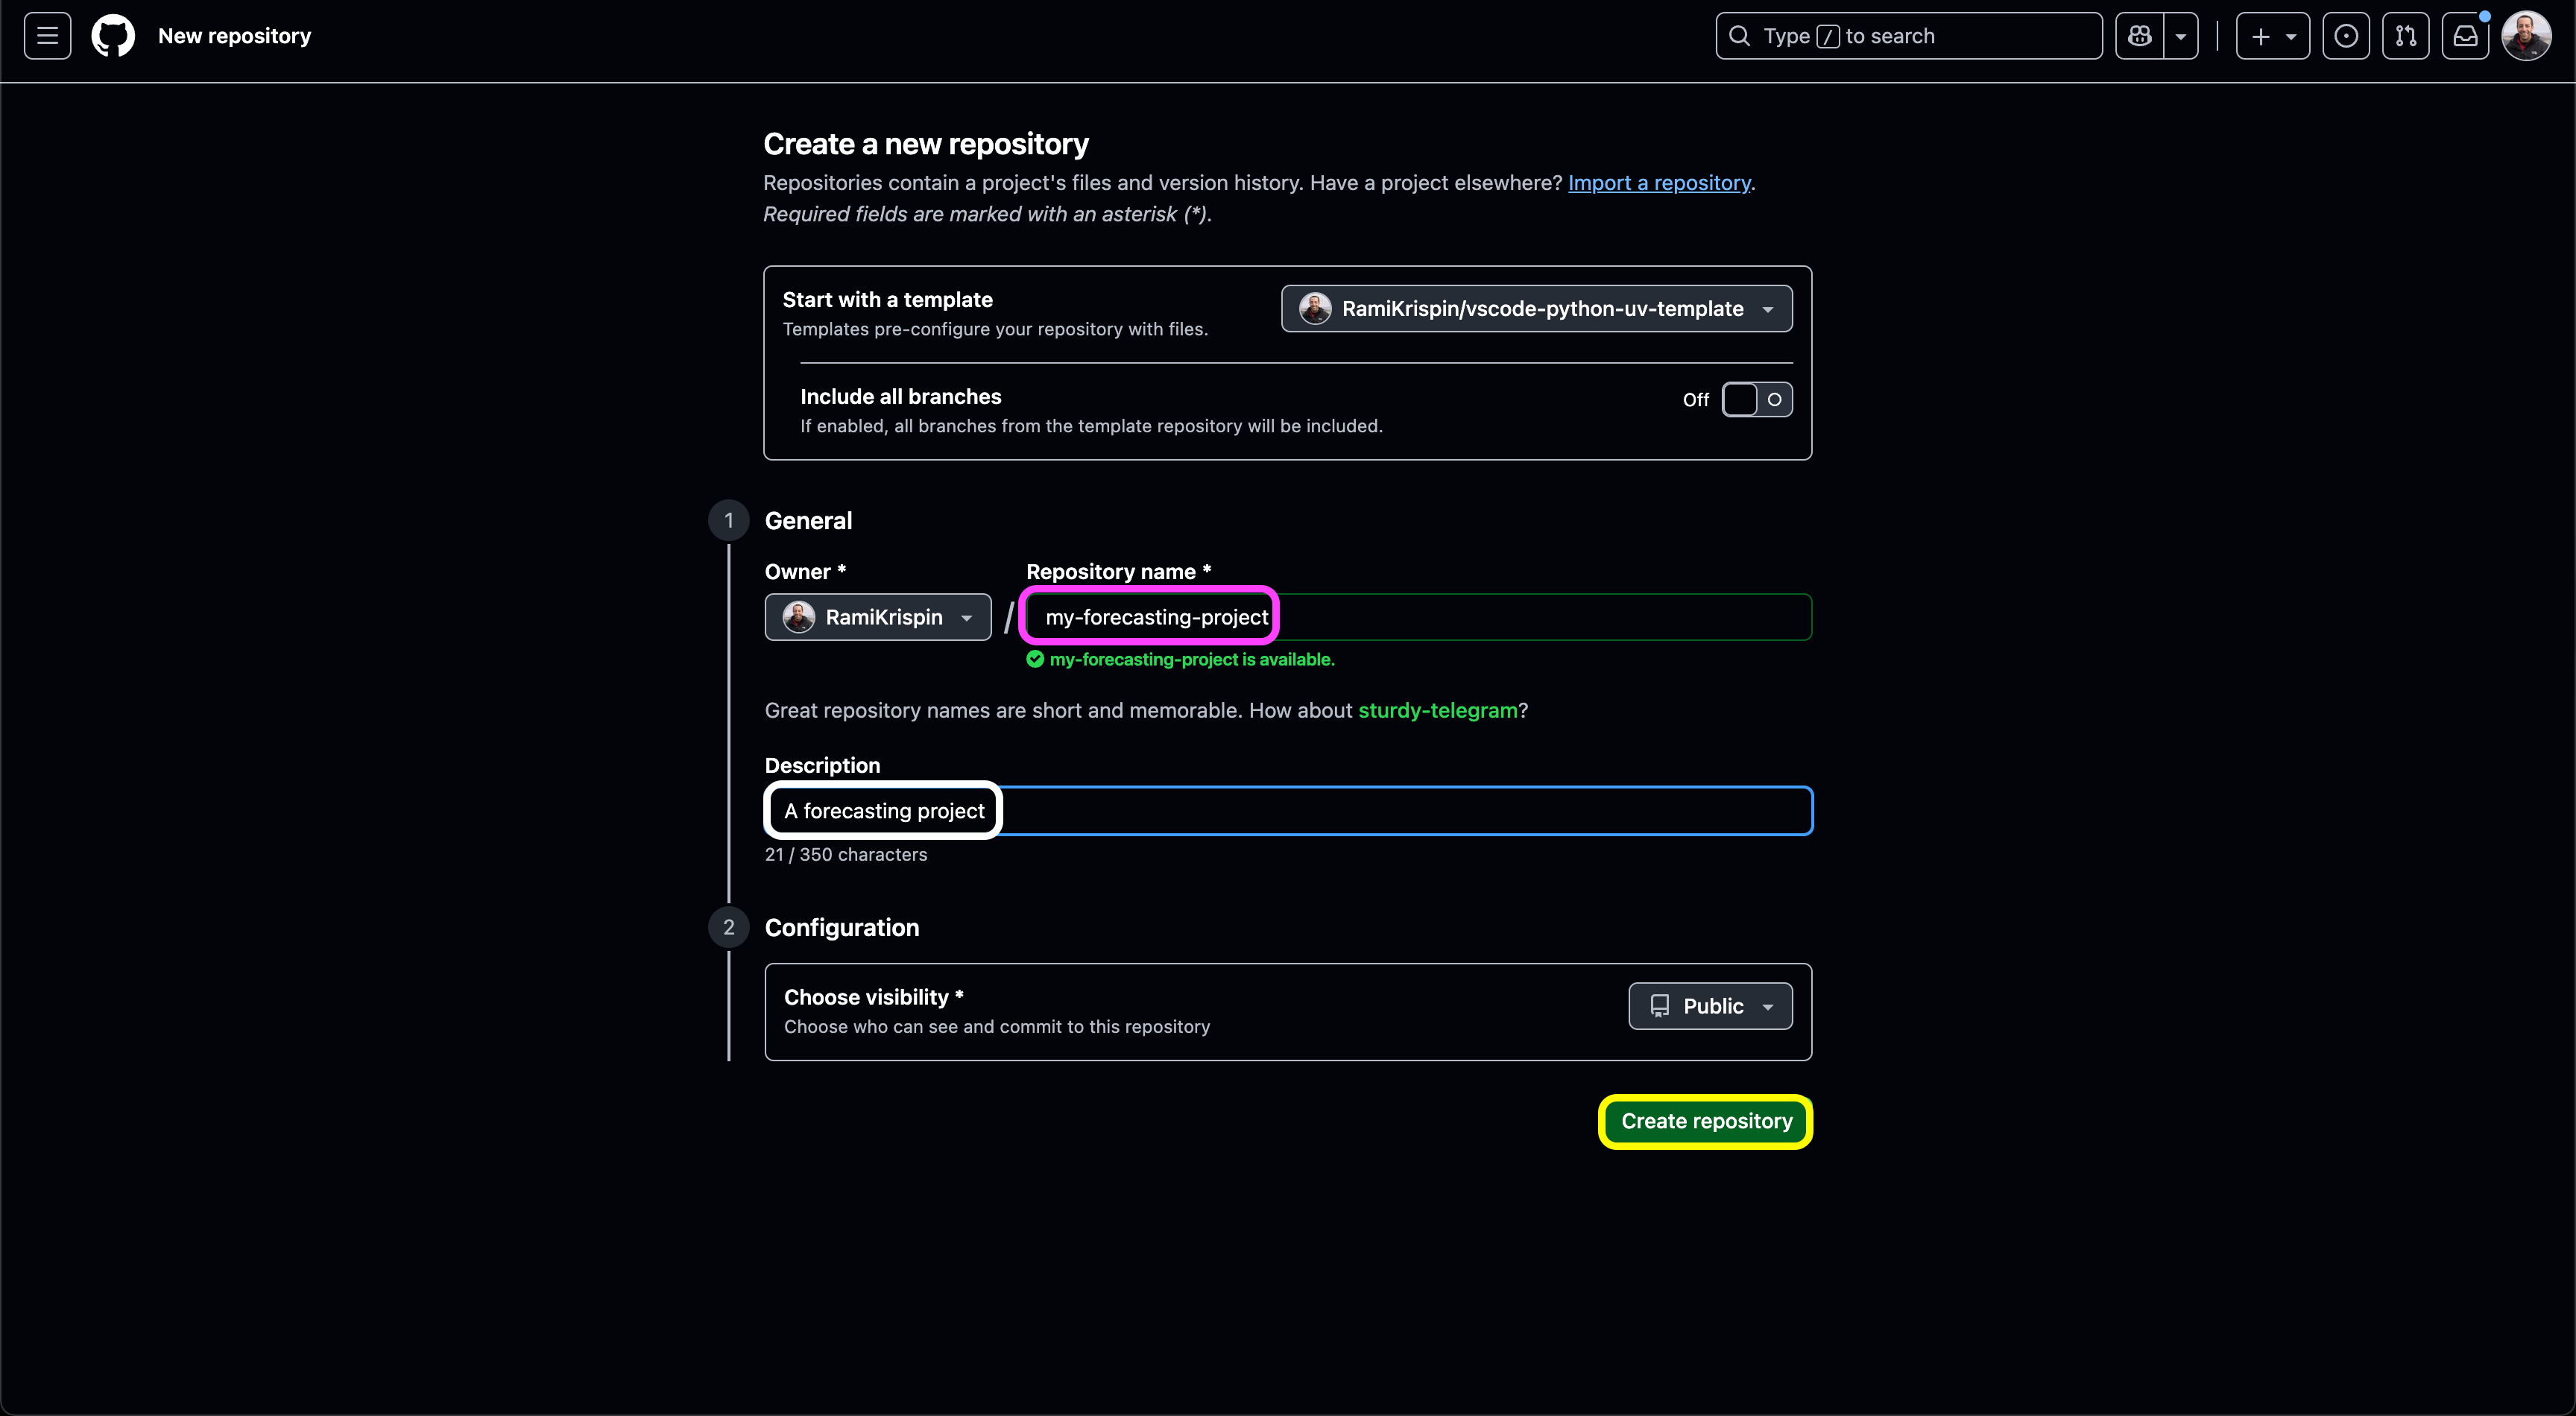Open the Public visibility dropdown
Viewport: 2576px width, 1416px height.
1710,1006
